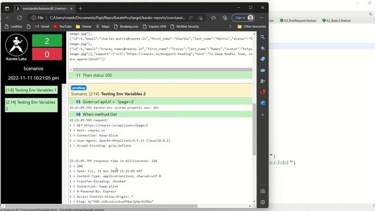Viewport: 375px width, 211px height.
Task: Toggle the sidebar visibility icon at bottom
Action: 262,191
